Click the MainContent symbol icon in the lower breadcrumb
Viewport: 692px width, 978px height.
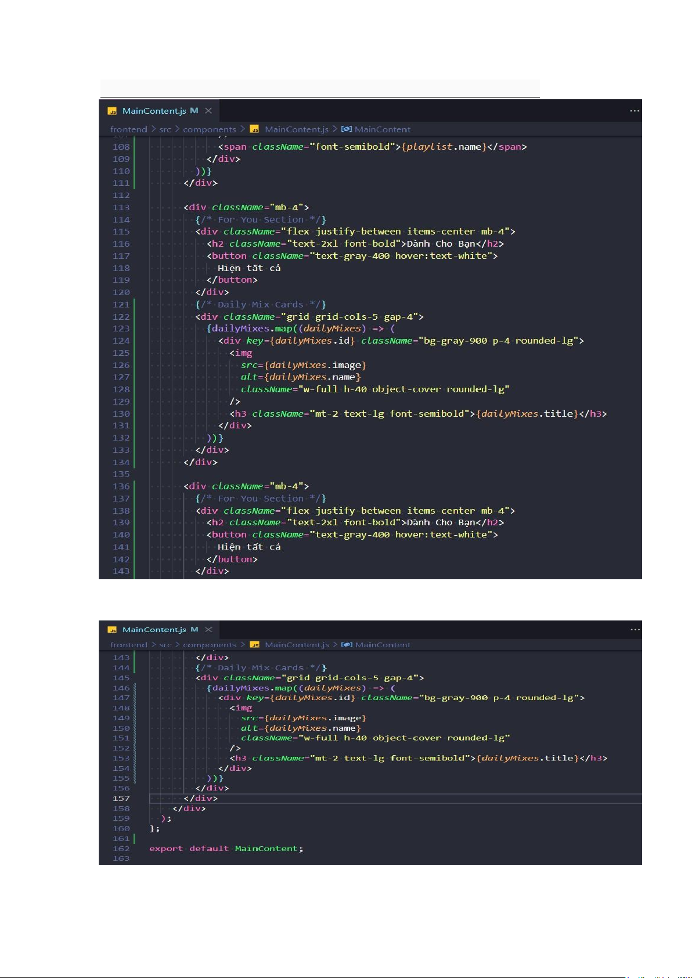coord(347,645)
